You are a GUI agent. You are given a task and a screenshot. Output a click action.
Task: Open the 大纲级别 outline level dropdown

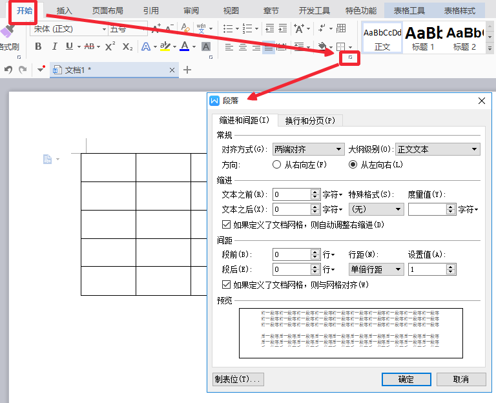(x=438, y=149)
